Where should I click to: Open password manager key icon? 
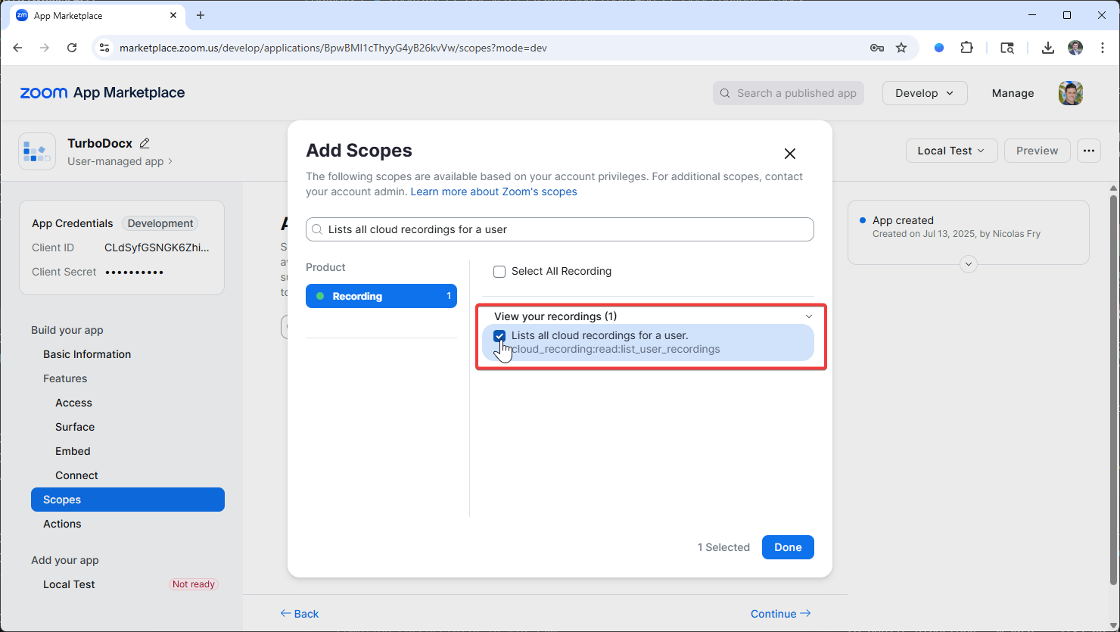[x=877, y=48]
